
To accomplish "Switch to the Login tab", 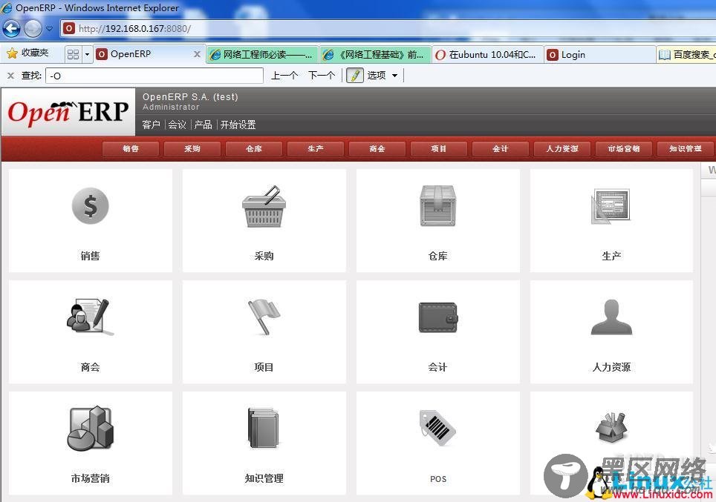I will (x=599, y=55).
